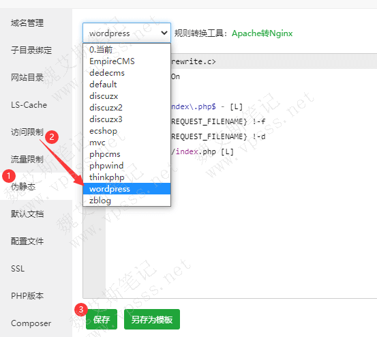Open 域名管理 sidebar tab
The height and width of the screenshot is (337, 377).
click(x=36, y=23)
